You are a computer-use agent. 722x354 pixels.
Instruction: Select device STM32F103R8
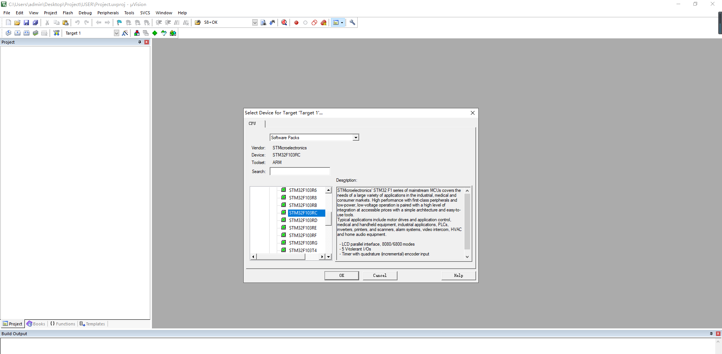(303, 198)
